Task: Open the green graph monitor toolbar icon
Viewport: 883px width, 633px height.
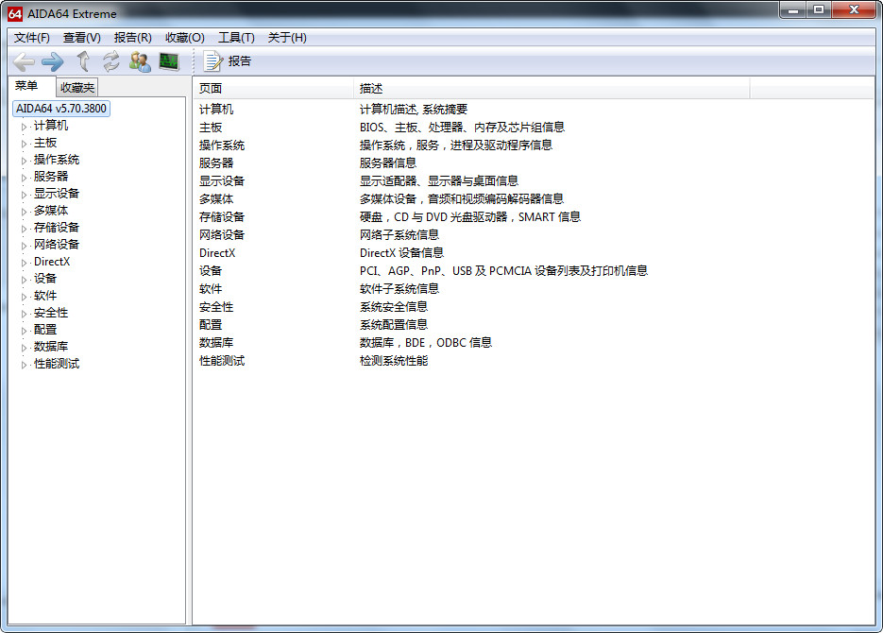Action: pos(169,61)
